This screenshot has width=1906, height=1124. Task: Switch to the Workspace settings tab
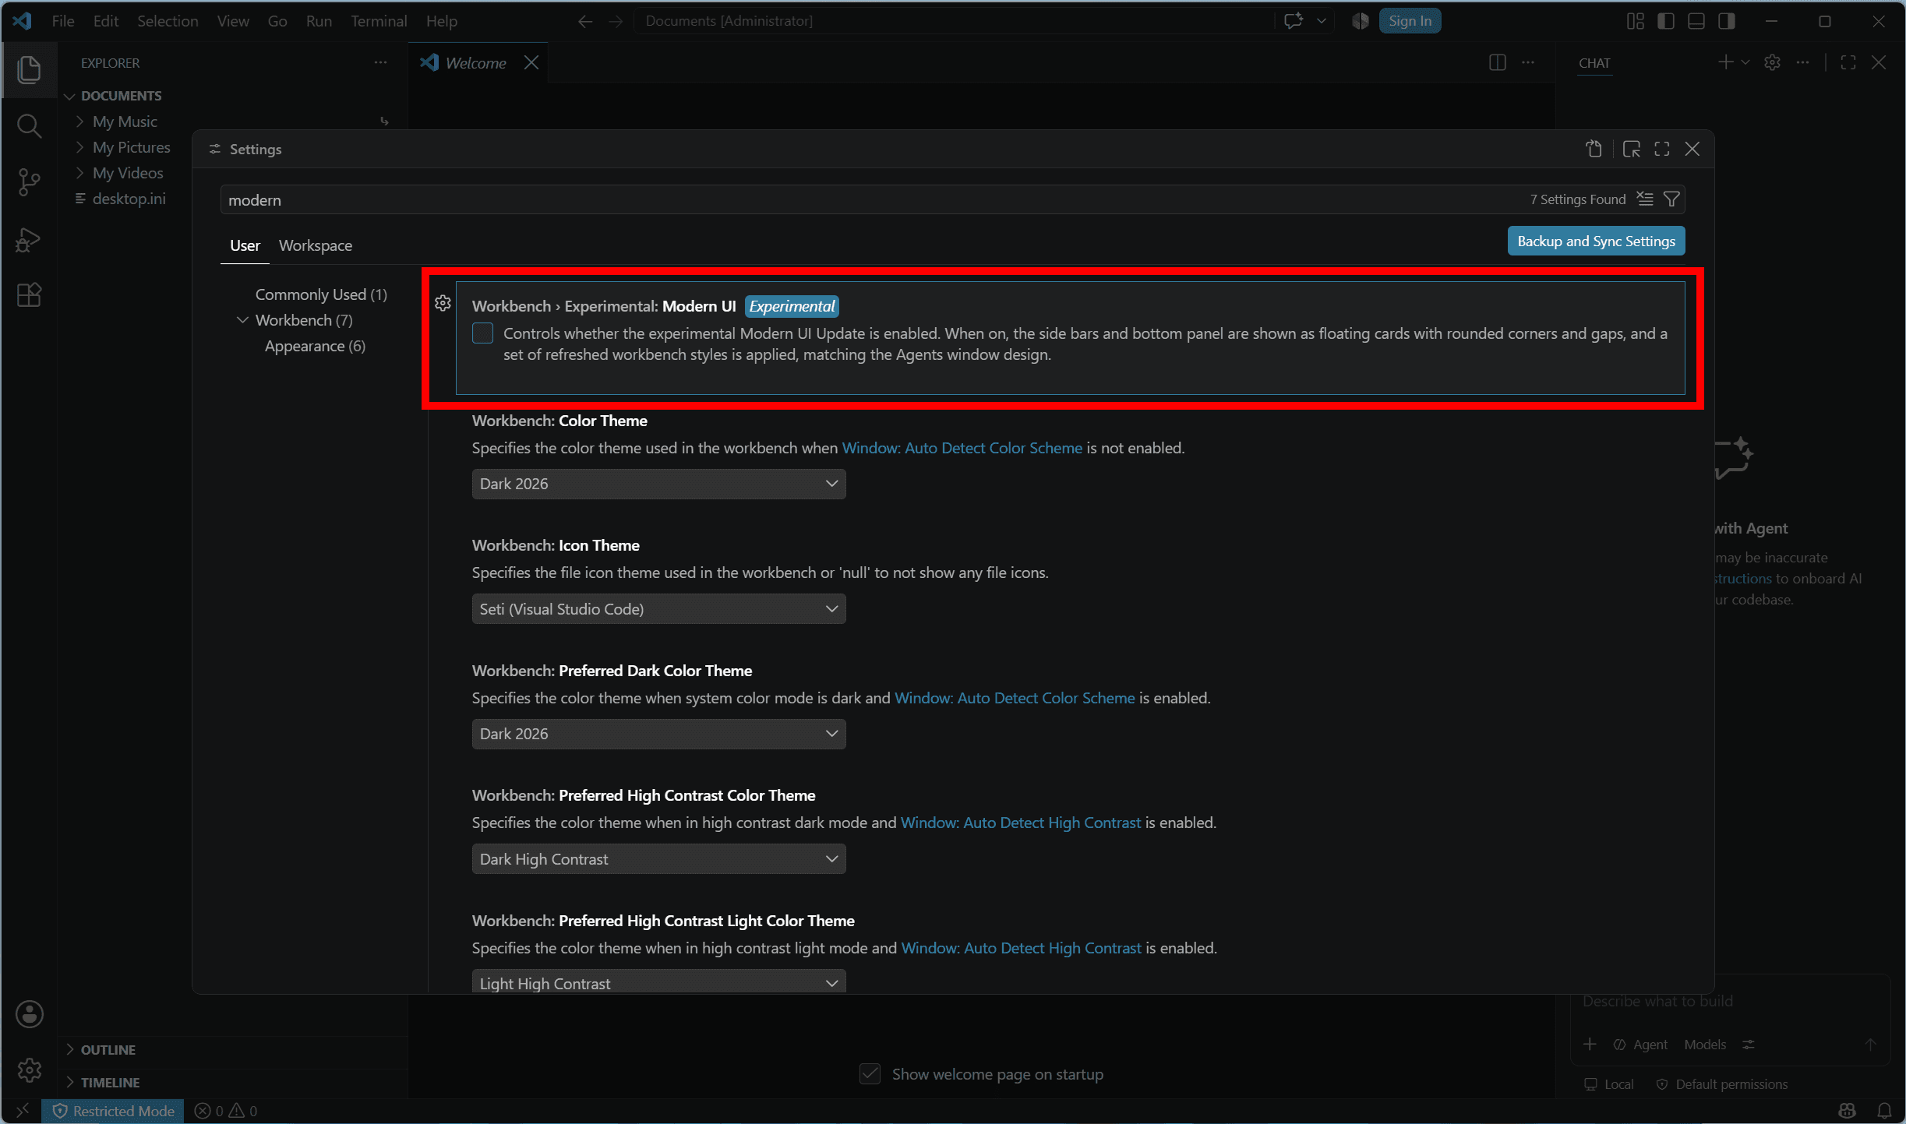(316, 245)
